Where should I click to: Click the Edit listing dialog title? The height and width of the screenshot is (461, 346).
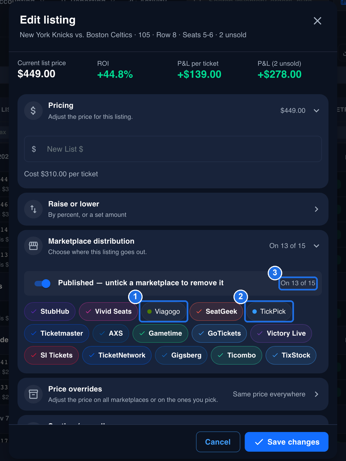click(48, 20)
